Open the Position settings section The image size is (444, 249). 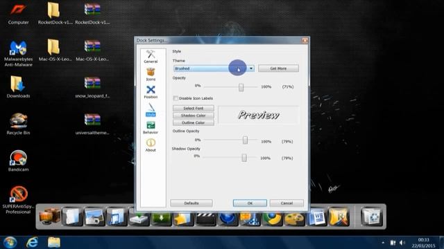151,92
